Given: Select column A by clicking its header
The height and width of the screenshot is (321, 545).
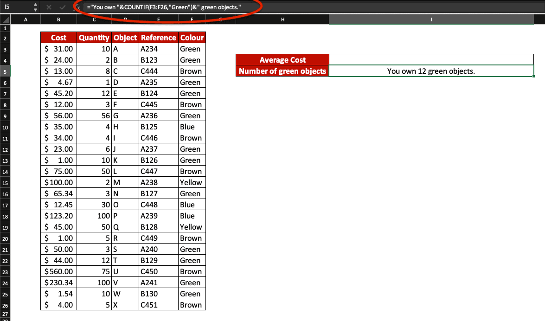Looking at the screenshot, I should [26, 19].
